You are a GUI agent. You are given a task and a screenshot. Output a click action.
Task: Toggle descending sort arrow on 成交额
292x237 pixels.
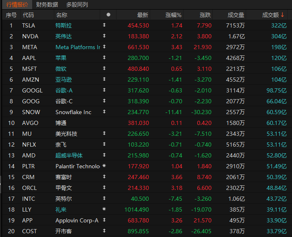tap(282, 15)
